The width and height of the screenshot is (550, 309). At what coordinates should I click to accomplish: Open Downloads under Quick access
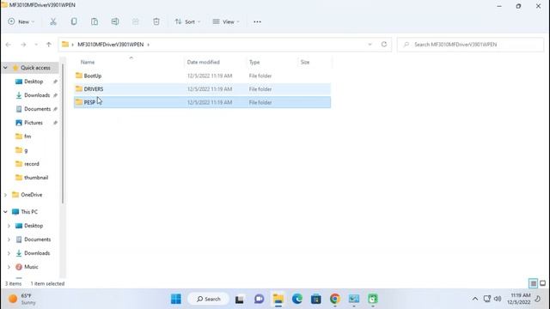[x=36, y=95]
